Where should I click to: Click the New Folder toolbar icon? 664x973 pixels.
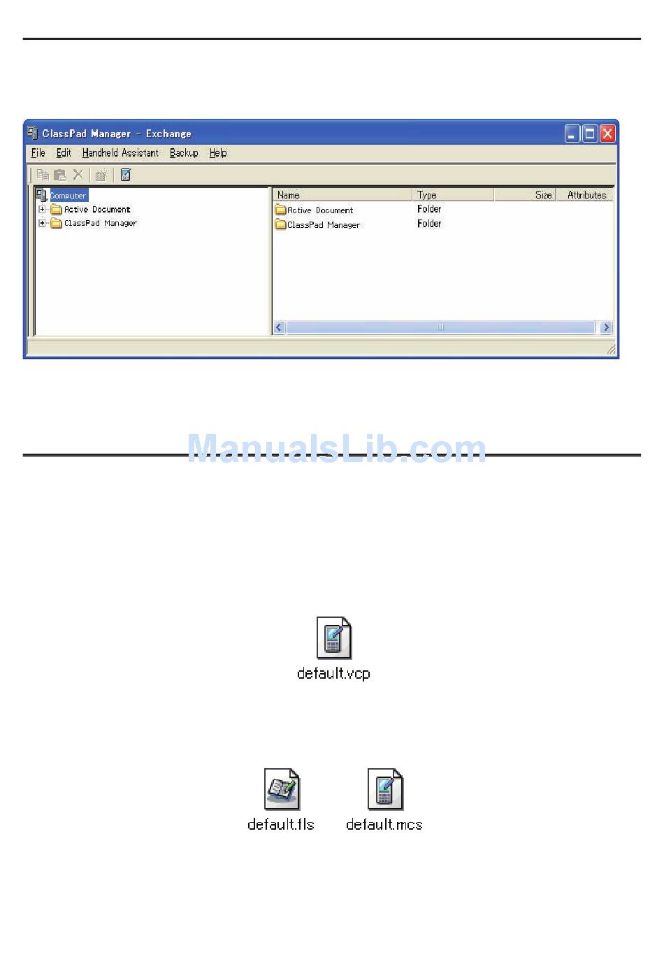click(x=101, y=175)
